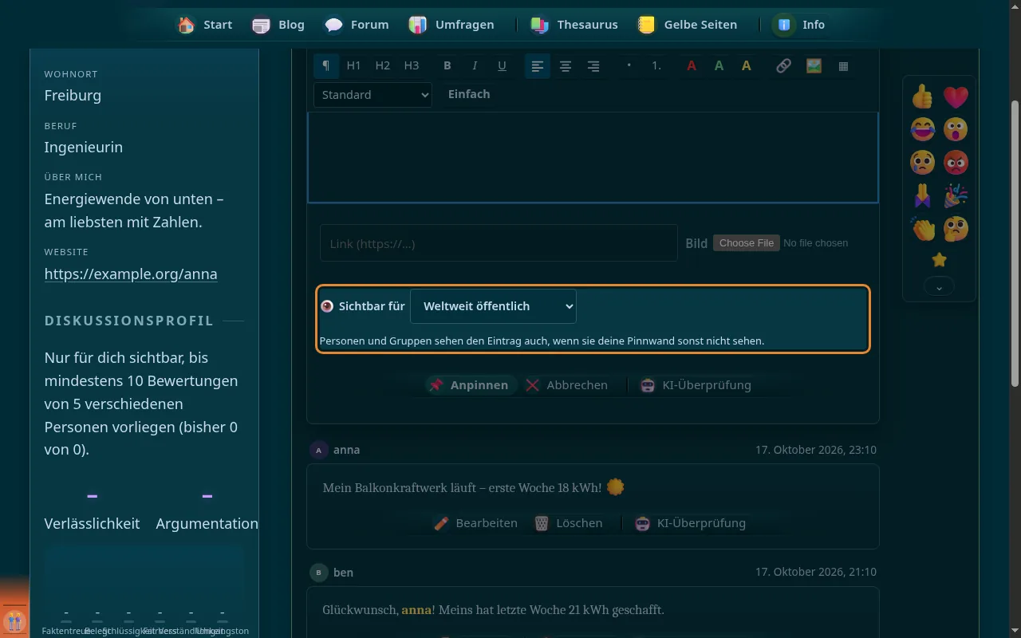The width and height of the screenshot is (1021, 638).
Task: Apply the H2 heading style
Action: click(x=383, y=66)
